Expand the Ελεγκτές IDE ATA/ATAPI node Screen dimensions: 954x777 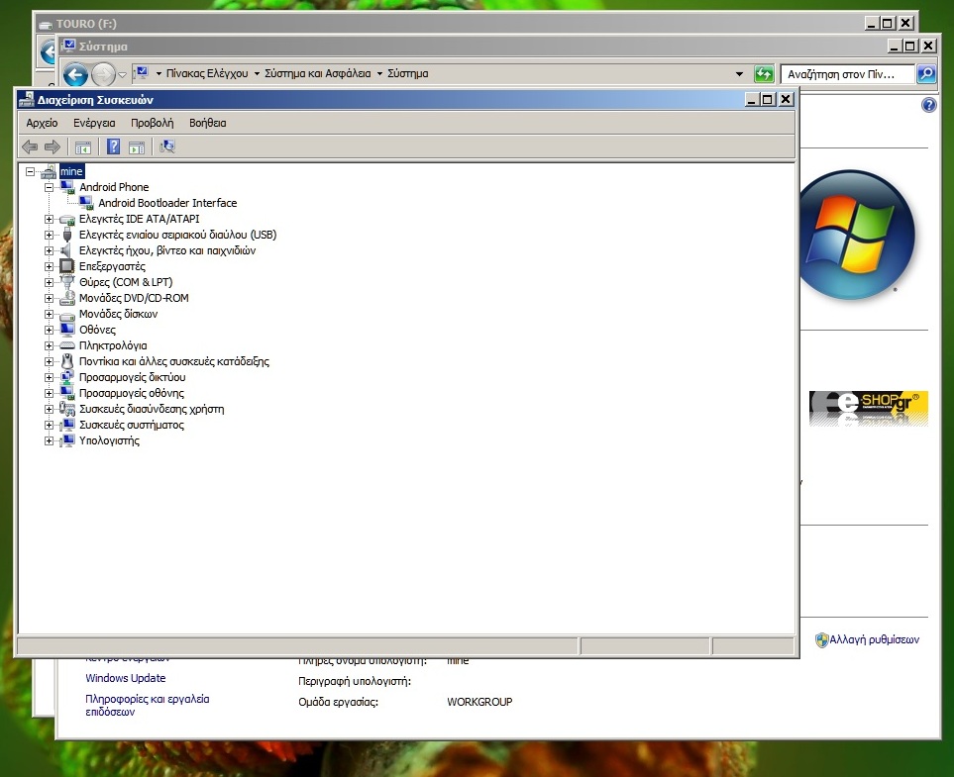(x=49, y=219)
